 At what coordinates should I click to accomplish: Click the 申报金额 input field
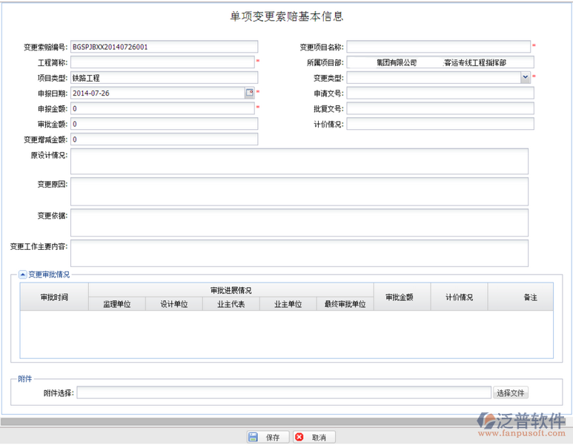click(162, 108)
